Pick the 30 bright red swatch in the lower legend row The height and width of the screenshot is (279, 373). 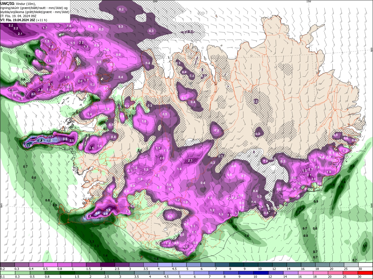click(365, 273)
